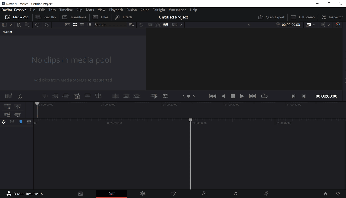Click the Smart Insert edit icon
The image size is (346, 198).
(44, 96)
